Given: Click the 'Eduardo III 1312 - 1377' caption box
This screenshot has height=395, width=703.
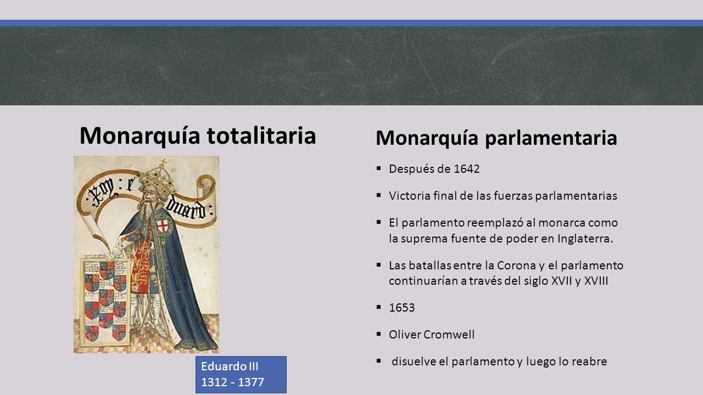Looking at the screenshot, I should pos(241,374).
